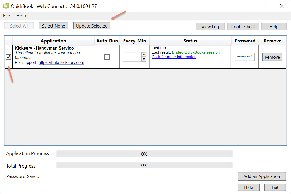The width and height of the screenshot is (291, 194).
Task: Uncheck the Kickserv application row checkbox
Action: click(8, 57)
